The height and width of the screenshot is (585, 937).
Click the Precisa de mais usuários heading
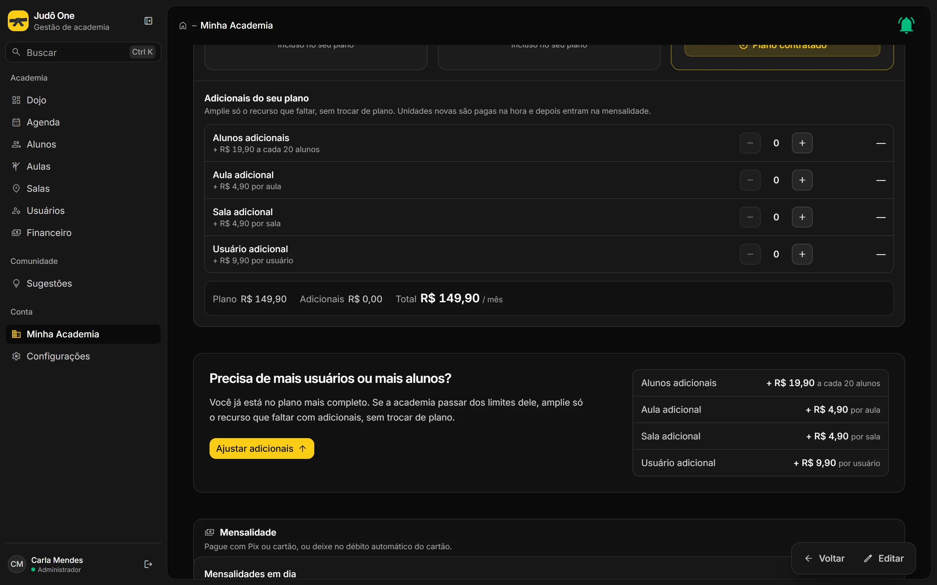click(x=330, y=378)
